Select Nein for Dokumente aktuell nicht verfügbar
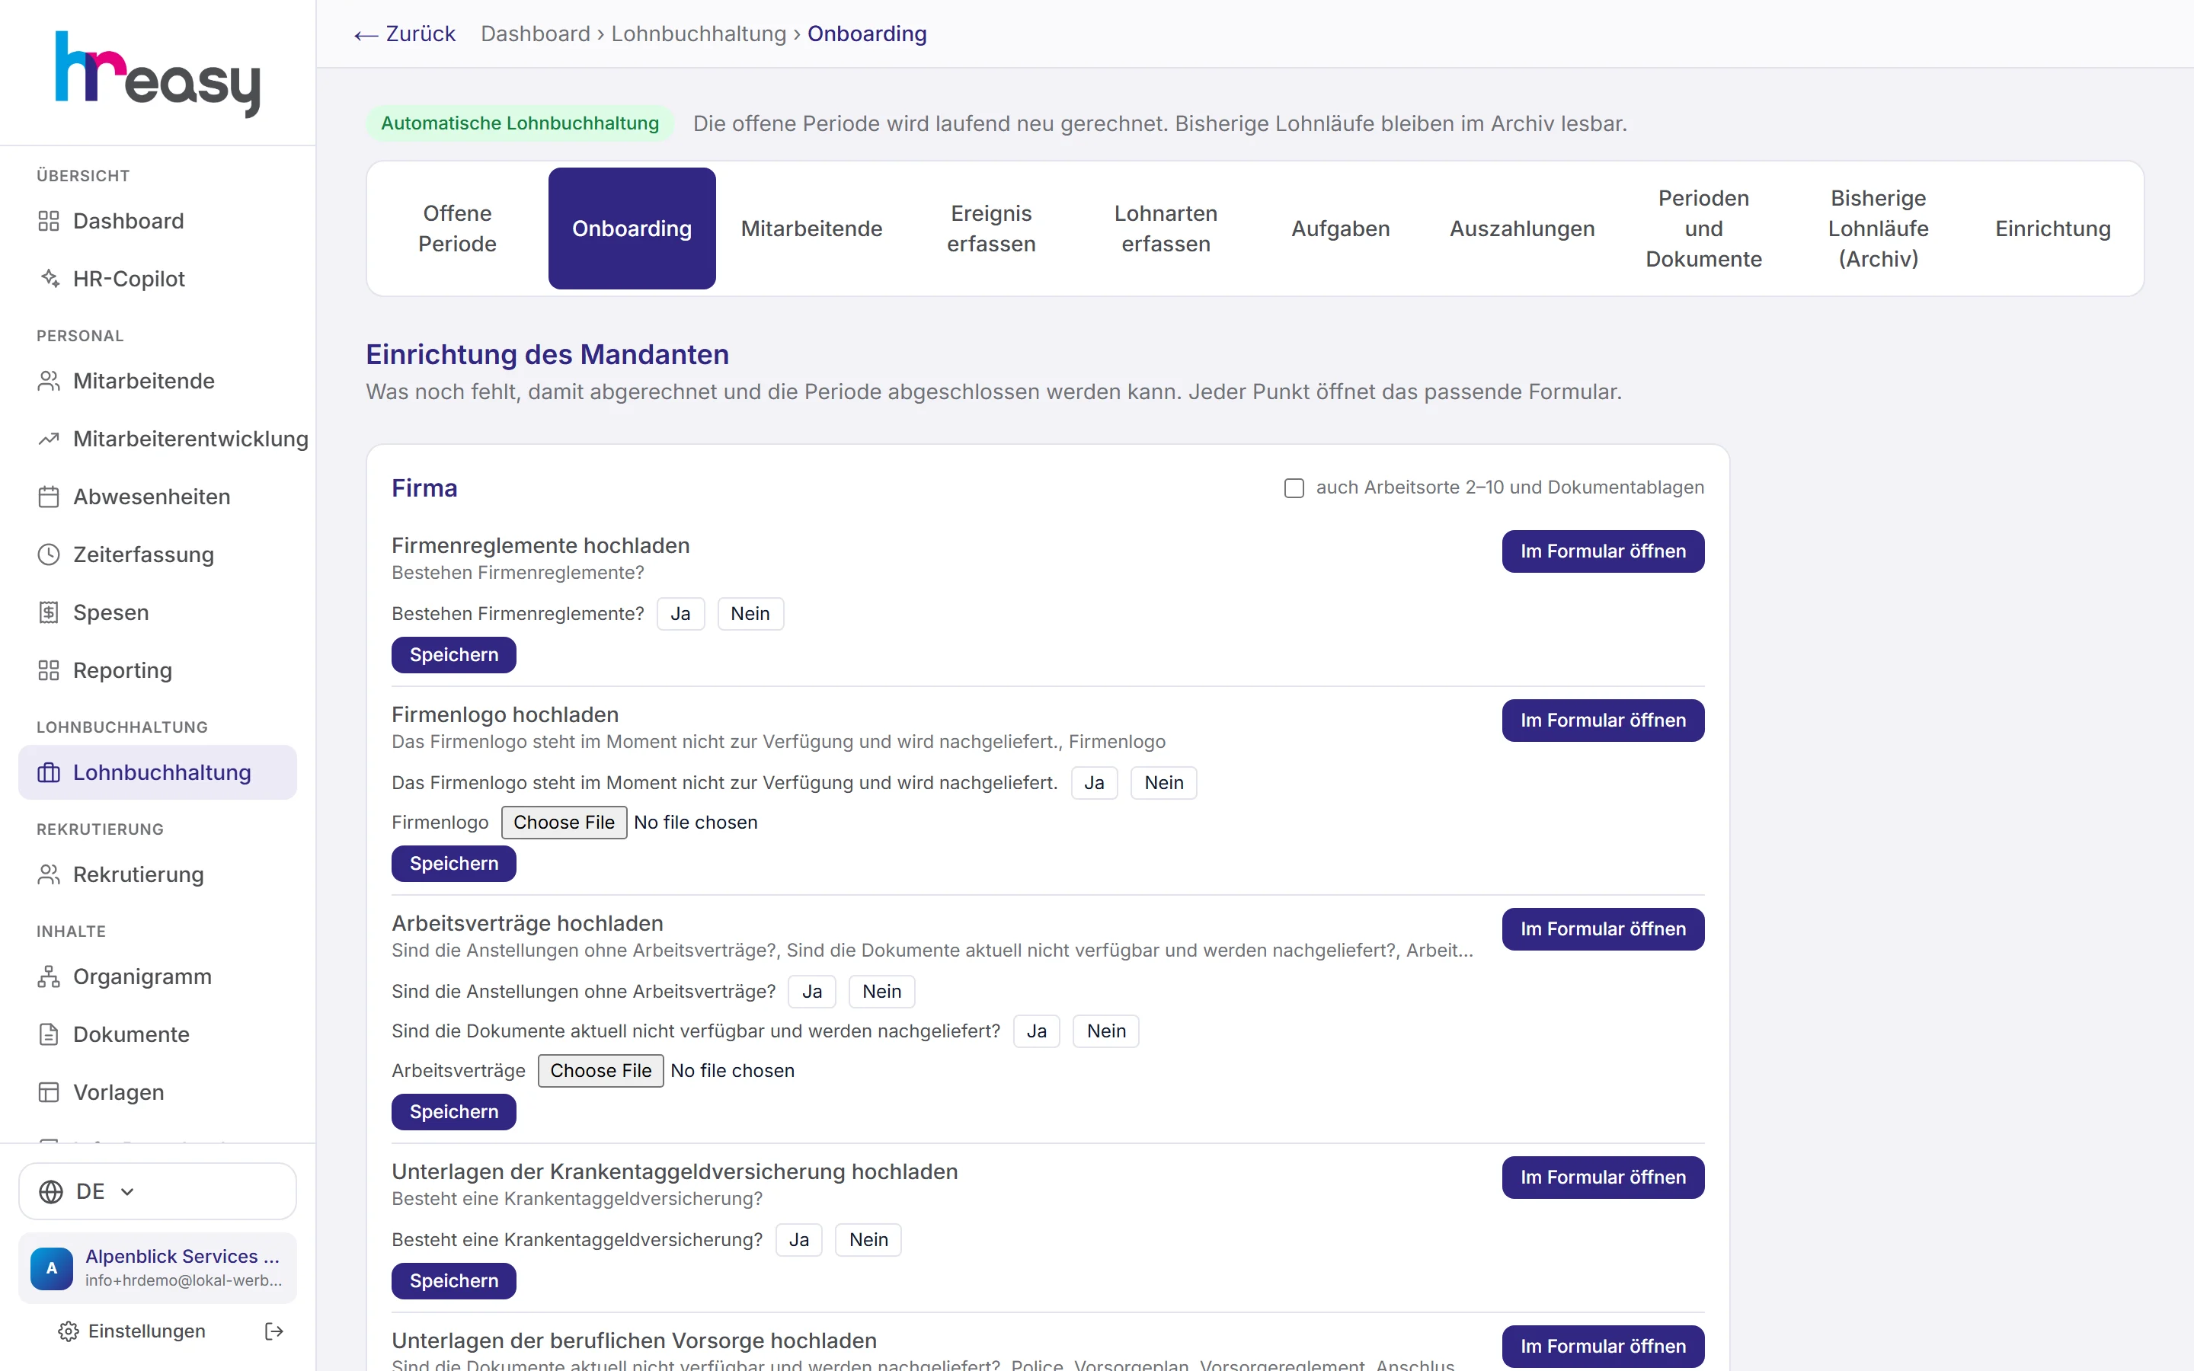 point(1106,1031)
